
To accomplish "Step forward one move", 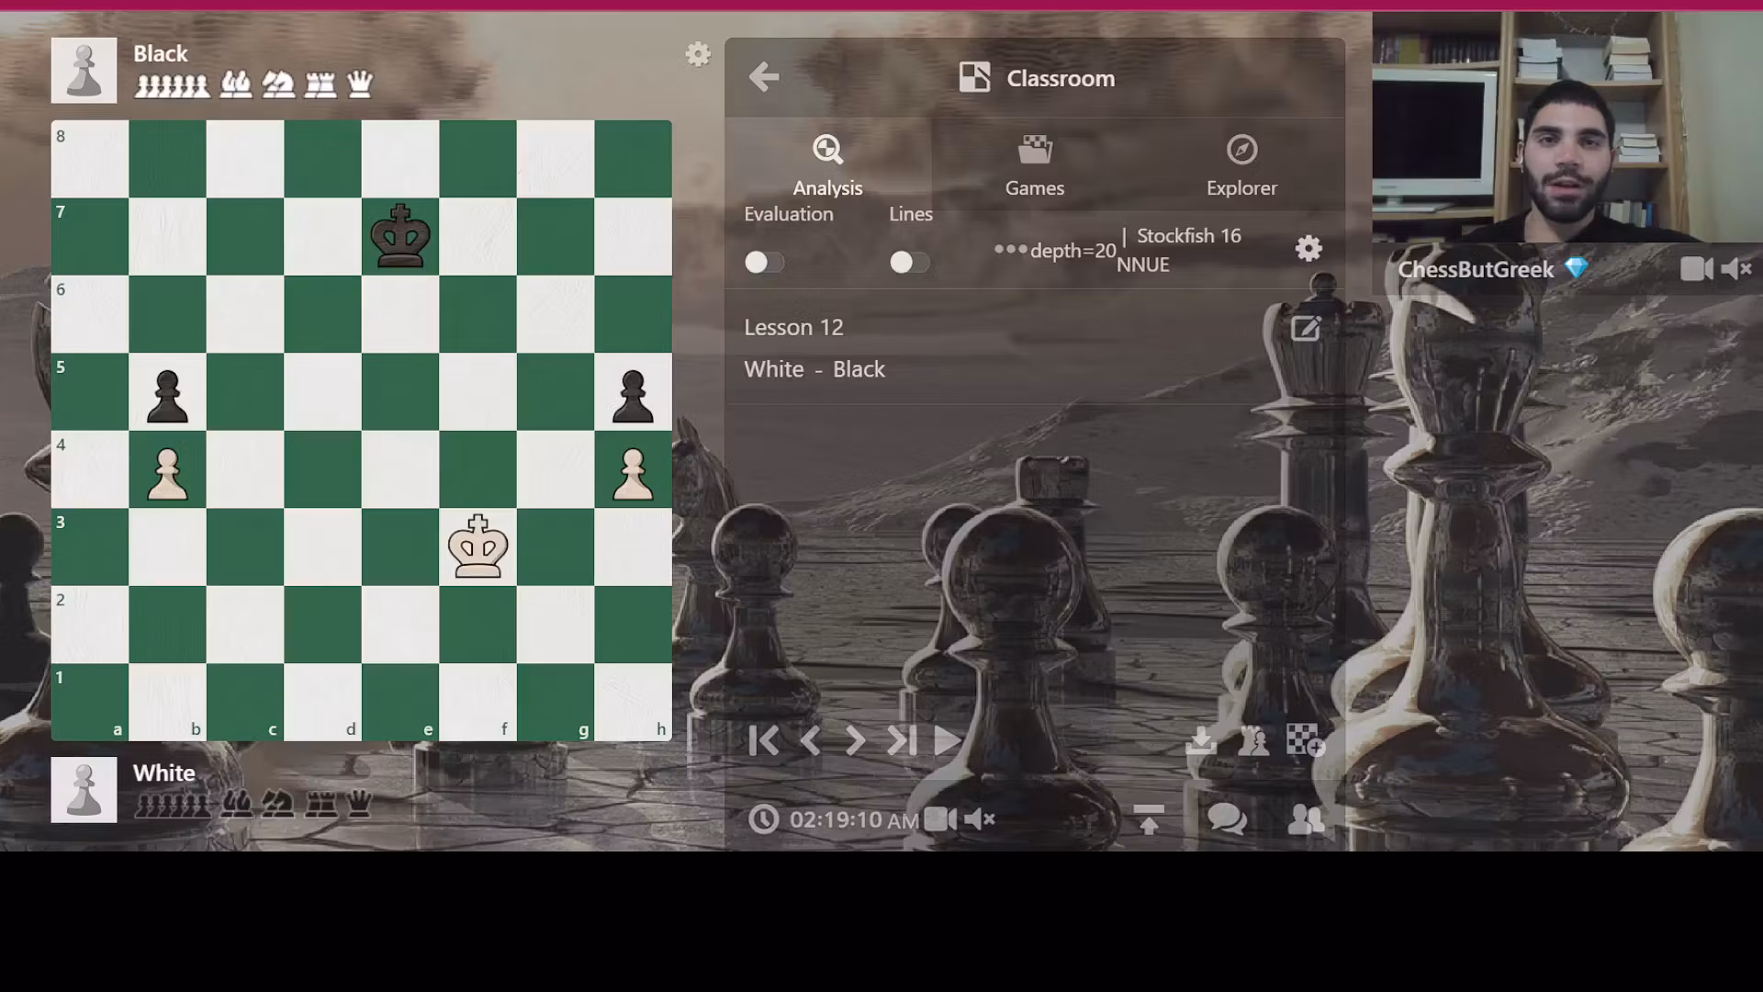I will [x=855, y=741].
